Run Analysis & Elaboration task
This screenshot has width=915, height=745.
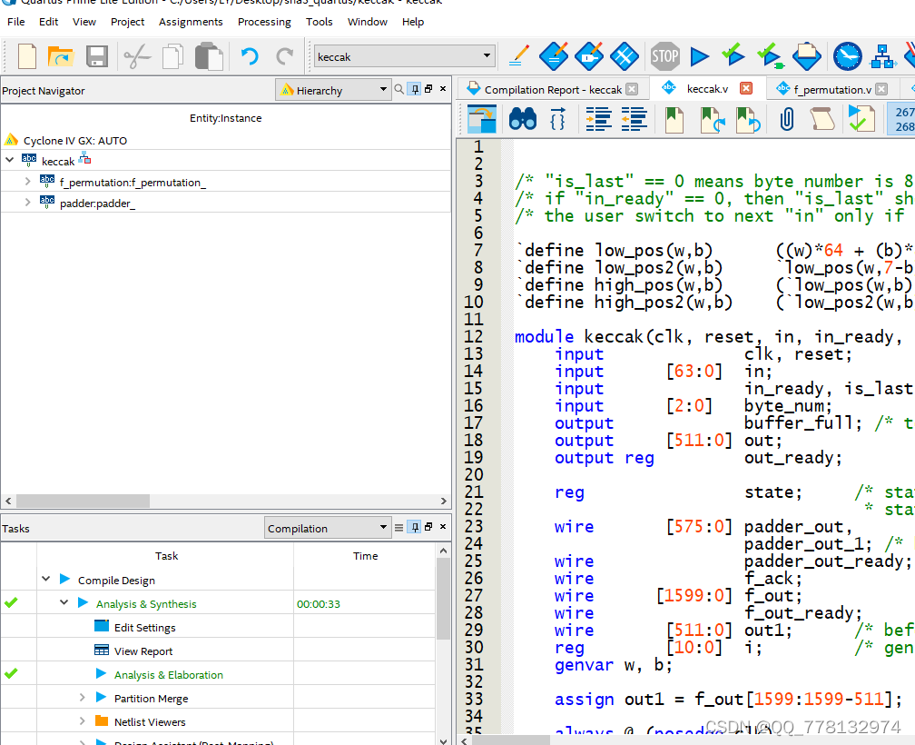[x=169, y=674]
